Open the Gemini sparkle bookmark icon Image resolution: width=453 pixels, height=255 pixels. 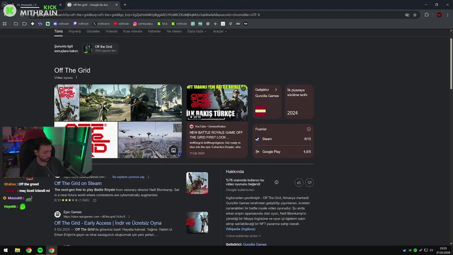click(x=215, y=24)
